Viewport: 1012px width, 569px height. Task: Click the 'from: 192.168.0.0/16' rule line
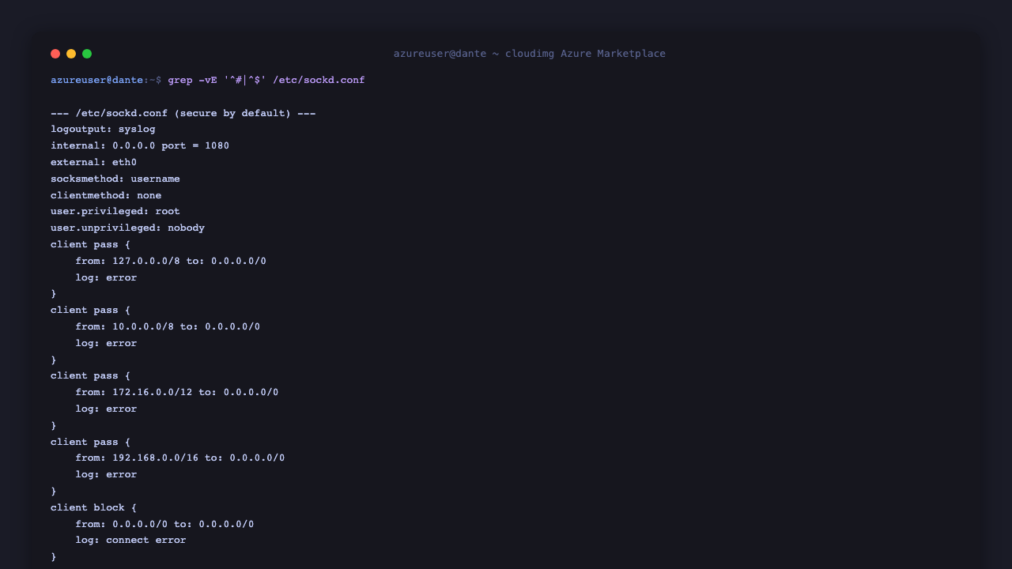coord(180,458)
